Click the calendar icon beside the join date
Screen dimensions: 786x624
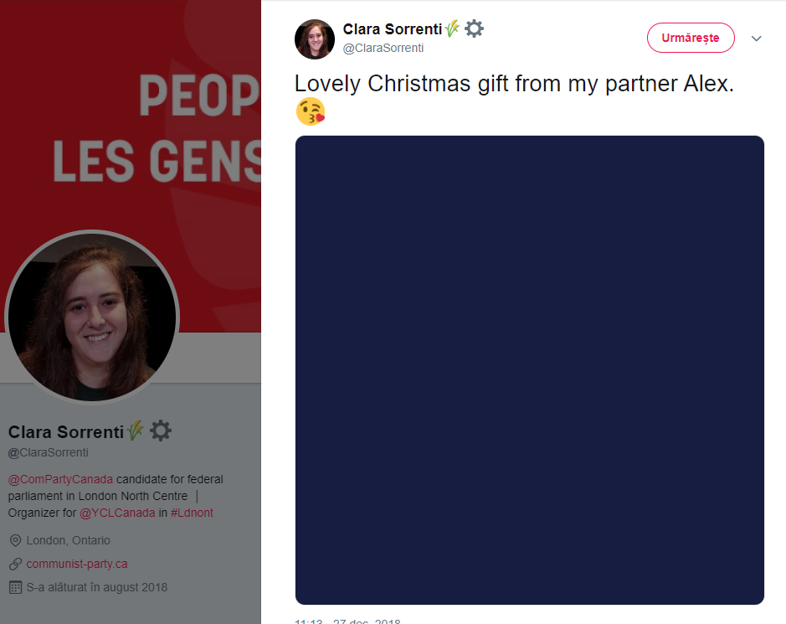[x=16, y=587]
